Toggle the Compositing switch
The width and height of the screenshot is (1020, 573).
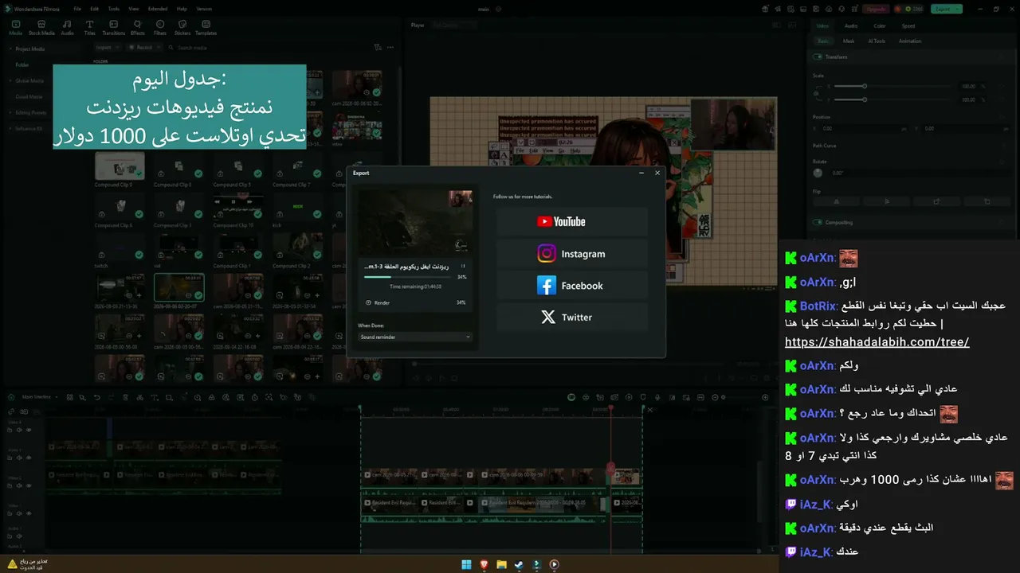(818, 223)
